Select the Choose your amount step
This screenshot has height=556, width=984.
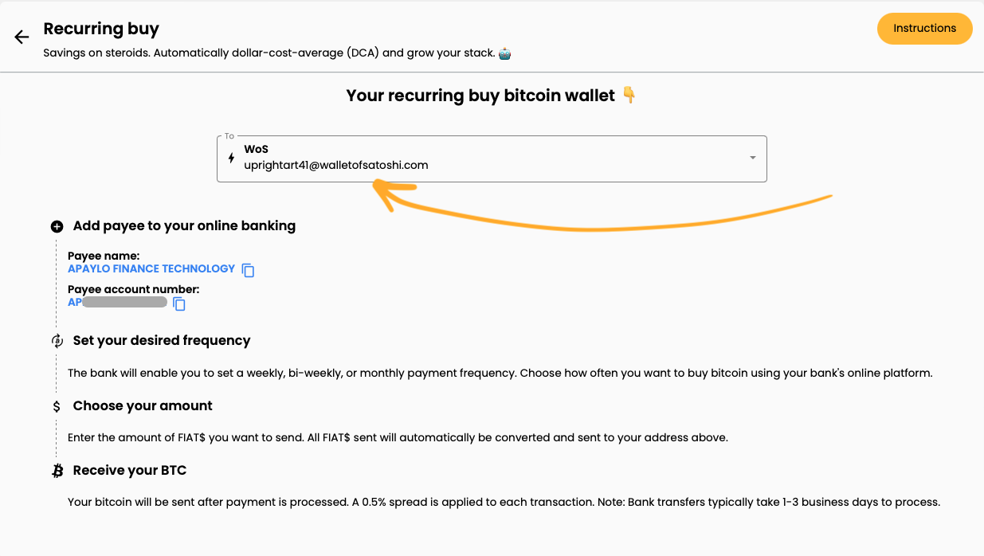tap(143, 406)
